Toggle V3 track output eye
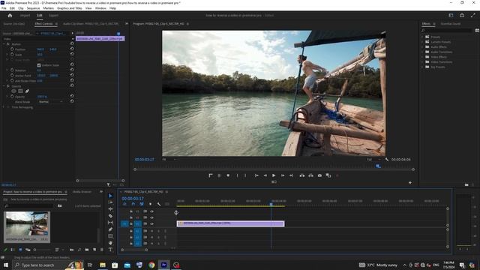This screenshot has height=270, width=480. click(151, 211)
